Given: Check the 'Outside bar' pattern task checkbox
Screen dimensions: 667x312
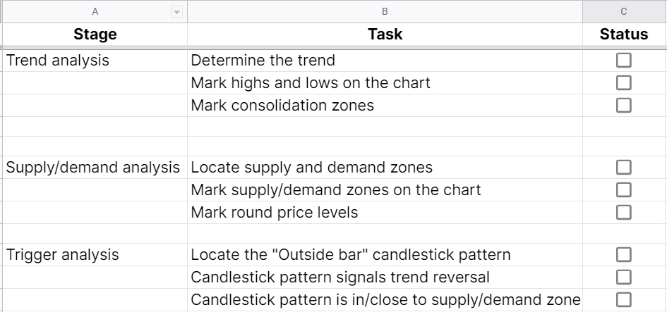Looking at the screenshot, I should tap(623, 255).
